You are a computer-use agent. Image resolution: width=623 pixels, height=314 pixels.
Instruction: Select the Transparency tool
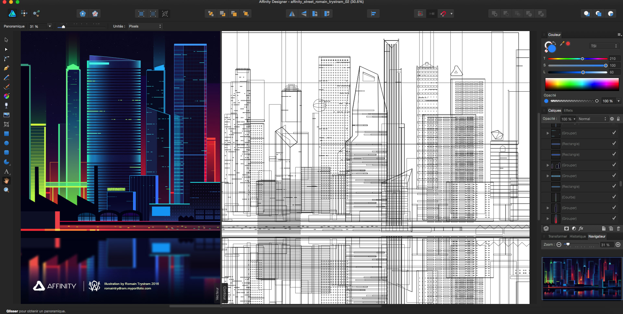pos(6,106)
